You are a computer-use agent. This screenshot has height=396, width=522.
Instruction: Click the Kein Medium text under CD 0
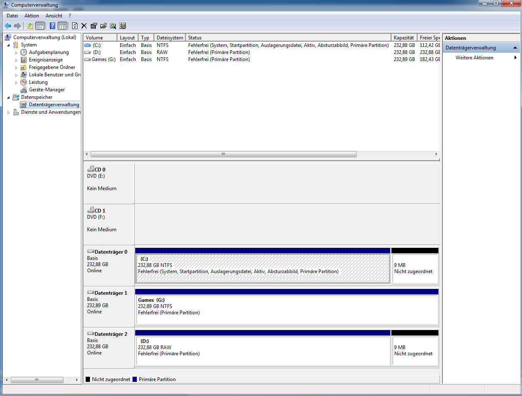point(102,188)
